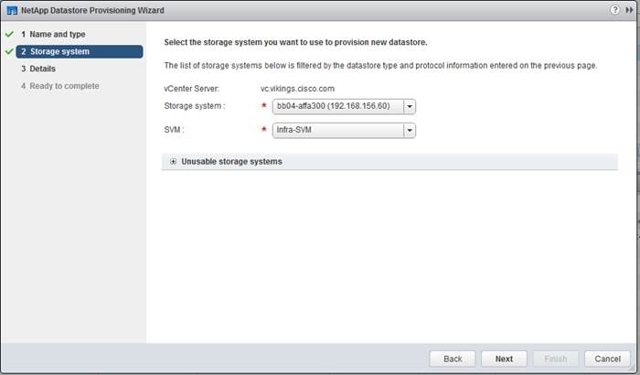Click the disabled Finish button
640x375 pixels.
point(556,359)
